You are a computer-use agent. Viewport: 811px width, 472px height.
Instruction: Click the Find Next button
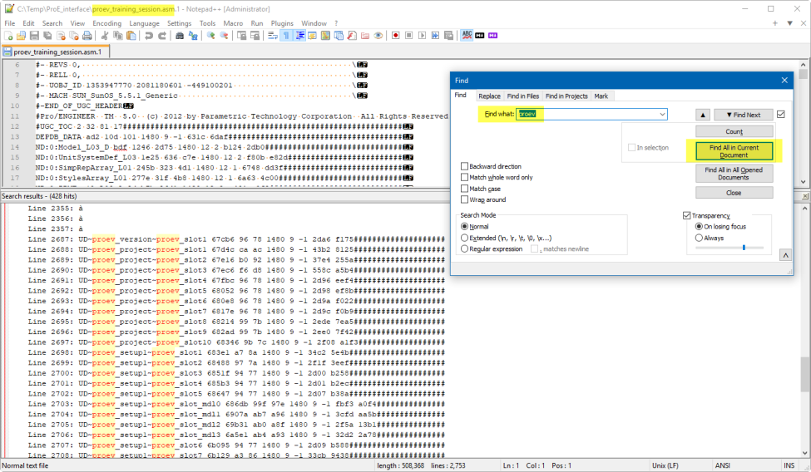(744, 115)
